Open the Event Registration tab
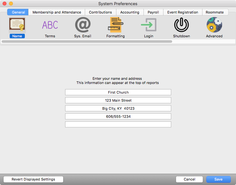 pos(182,12)
